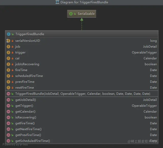Click the diagram icon in the title bar
This screenshot has height=148, width=163.
57,2
